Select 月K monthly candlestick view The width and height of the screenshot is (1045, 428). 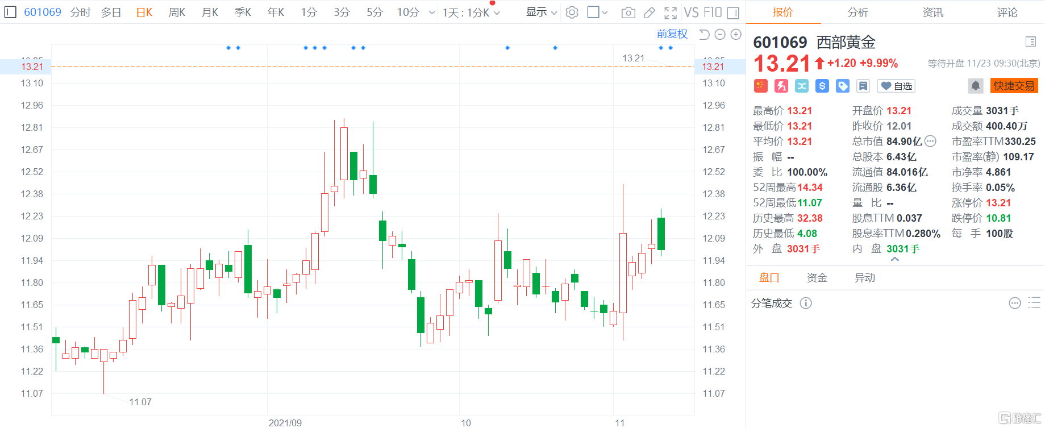pos(210,12)
